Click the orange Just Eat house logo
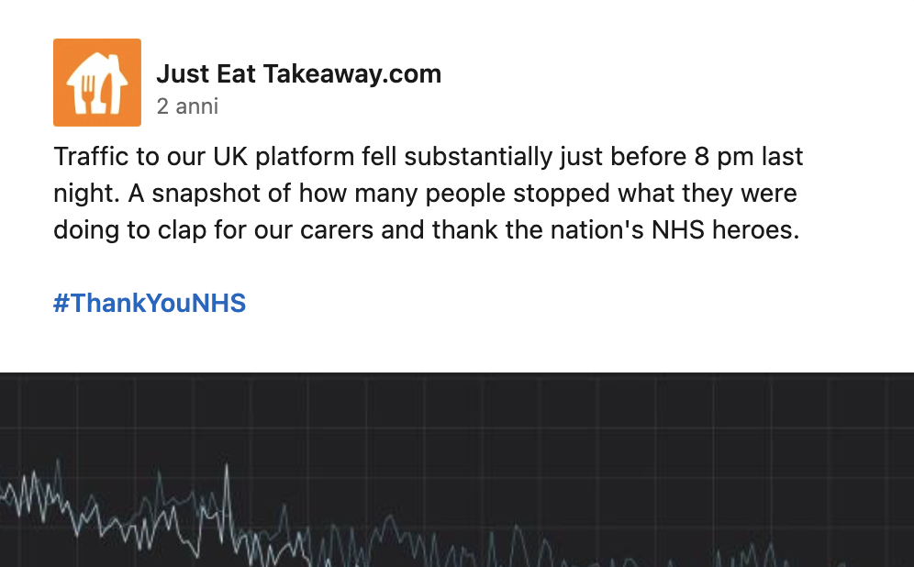 (96, 82)
